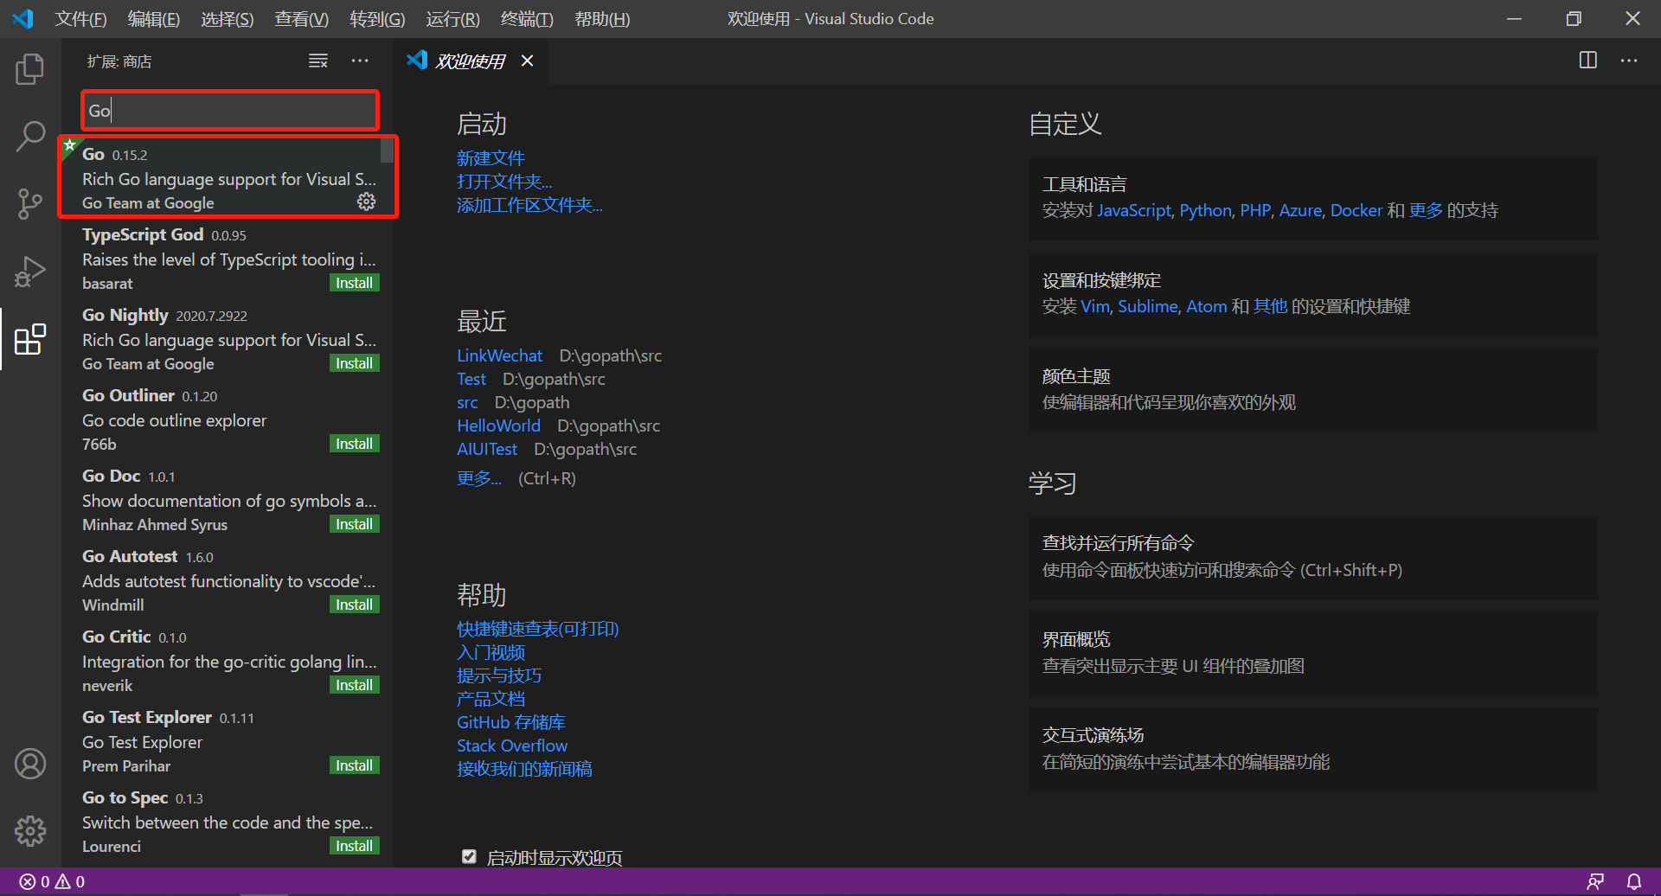Toggle 启动时显示欢迎页 checkbox

pos(469,856)
